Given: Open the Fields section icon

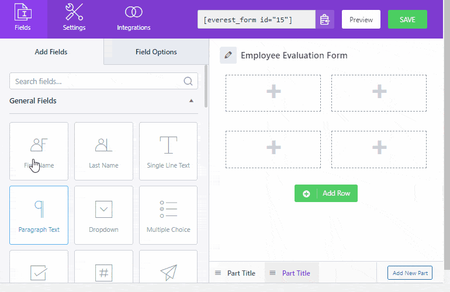Looking at the screenshot, I should 23,12.
